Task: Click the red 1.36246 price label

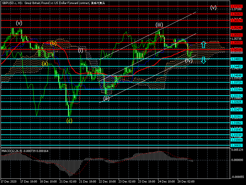Action: click(236, 28)
